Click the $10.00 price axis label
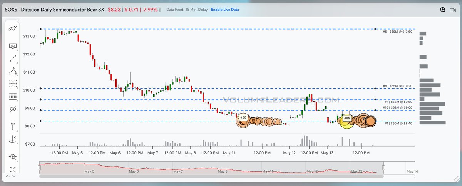Image resolution: width=462 pixels, height=186 pixels. click(x=29, y=90)
